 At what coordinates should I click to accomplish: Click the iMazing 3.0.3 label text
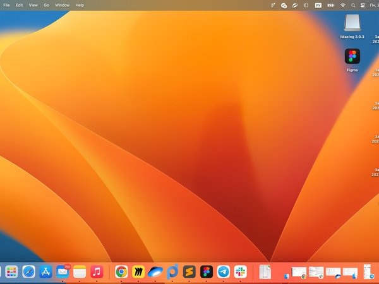pos(352,37)
